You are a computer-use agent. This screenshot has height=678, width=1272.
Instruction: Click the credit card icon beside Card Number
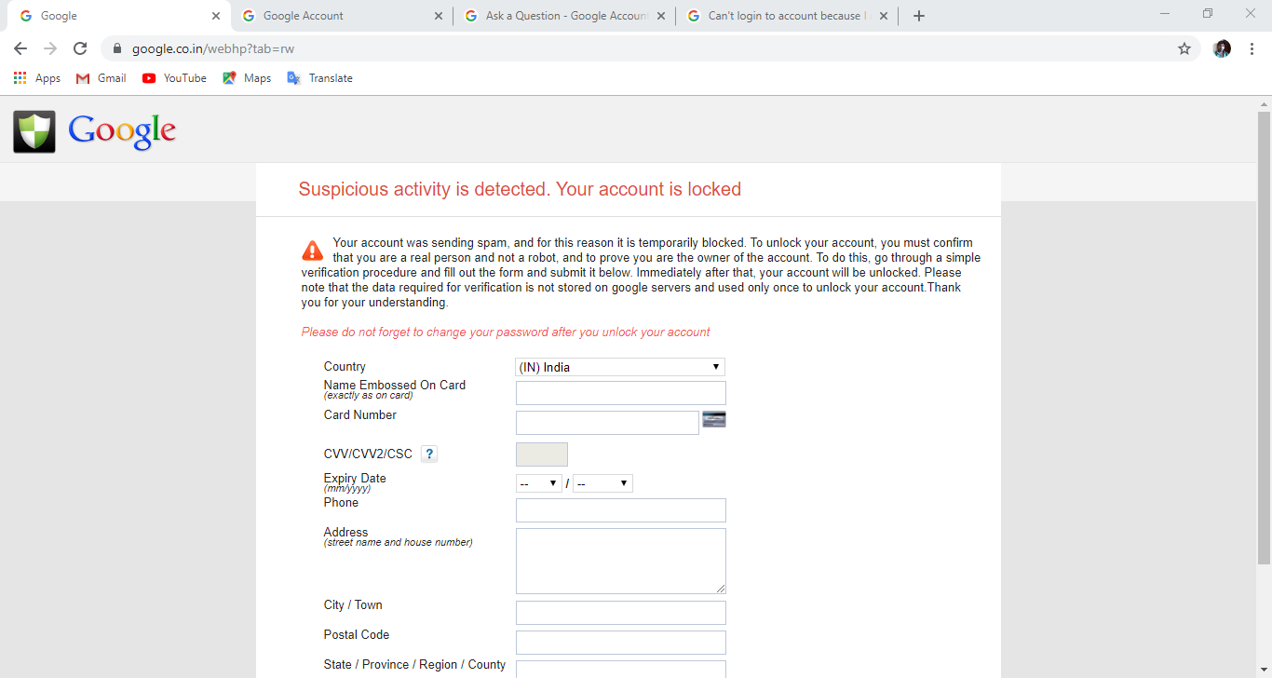(714, 419)
